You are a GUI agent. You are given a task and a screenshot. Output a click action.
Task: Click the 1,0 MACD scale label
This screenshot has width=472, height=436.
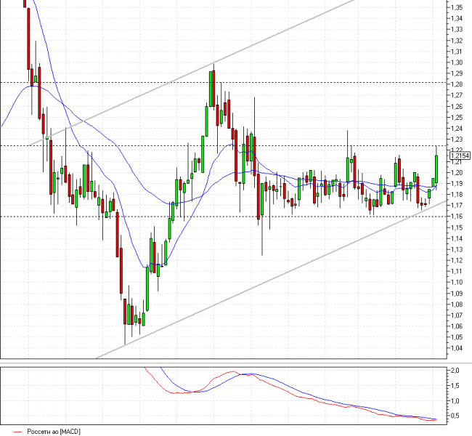[x=455, y=401]
